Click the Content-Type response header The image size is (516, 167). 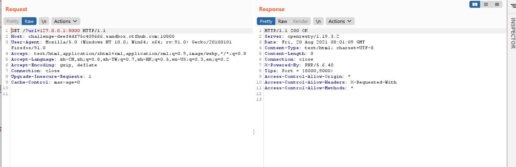pyautogui.click(x=319, y=48)
